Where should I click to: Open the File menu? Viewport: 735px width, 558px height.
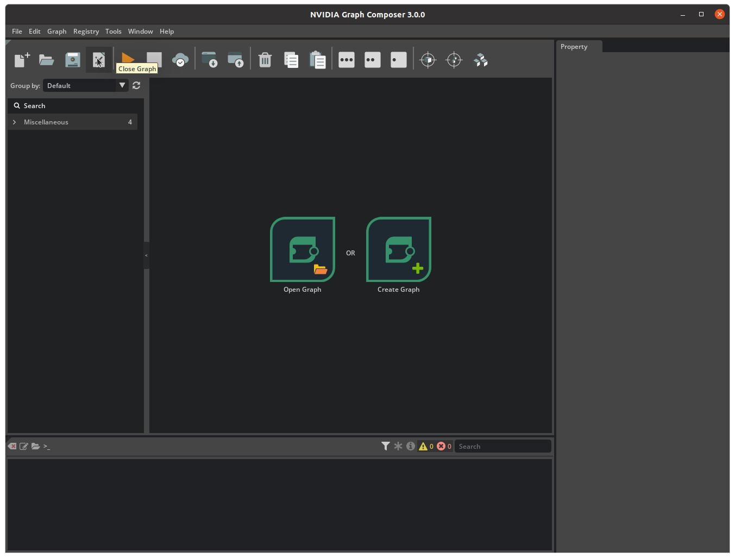[17, 32]
